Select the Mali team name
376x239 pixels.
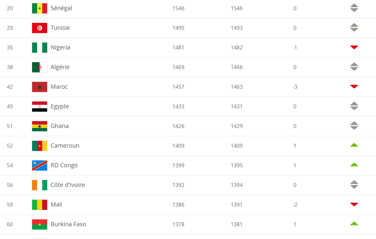tap(56, 205)
